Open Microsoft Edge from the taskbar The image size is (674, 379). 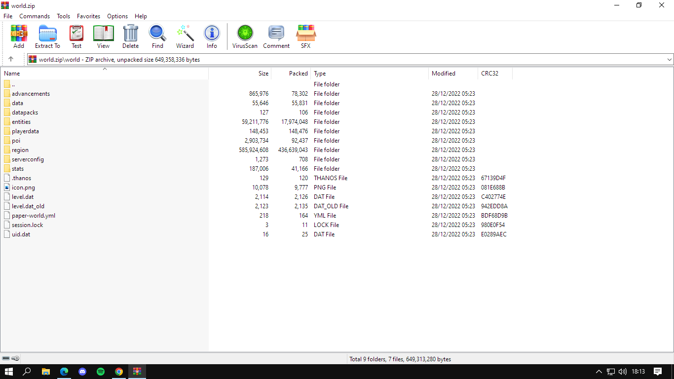(64, 372)
